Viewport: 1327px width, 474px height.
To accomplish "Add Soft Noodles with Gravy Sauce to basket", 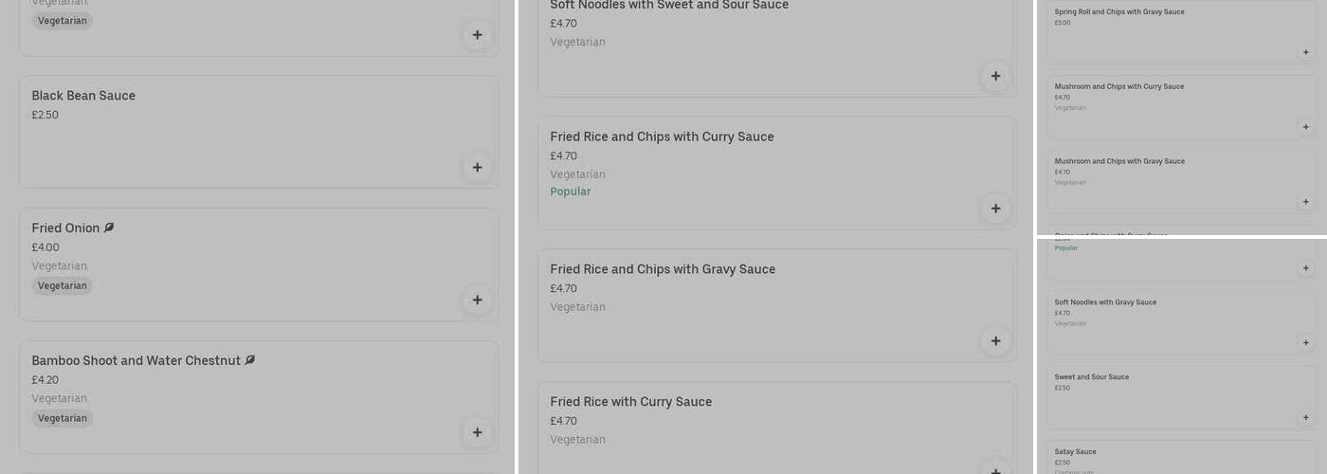I will pyautogui.click(x=1305, y=343).
